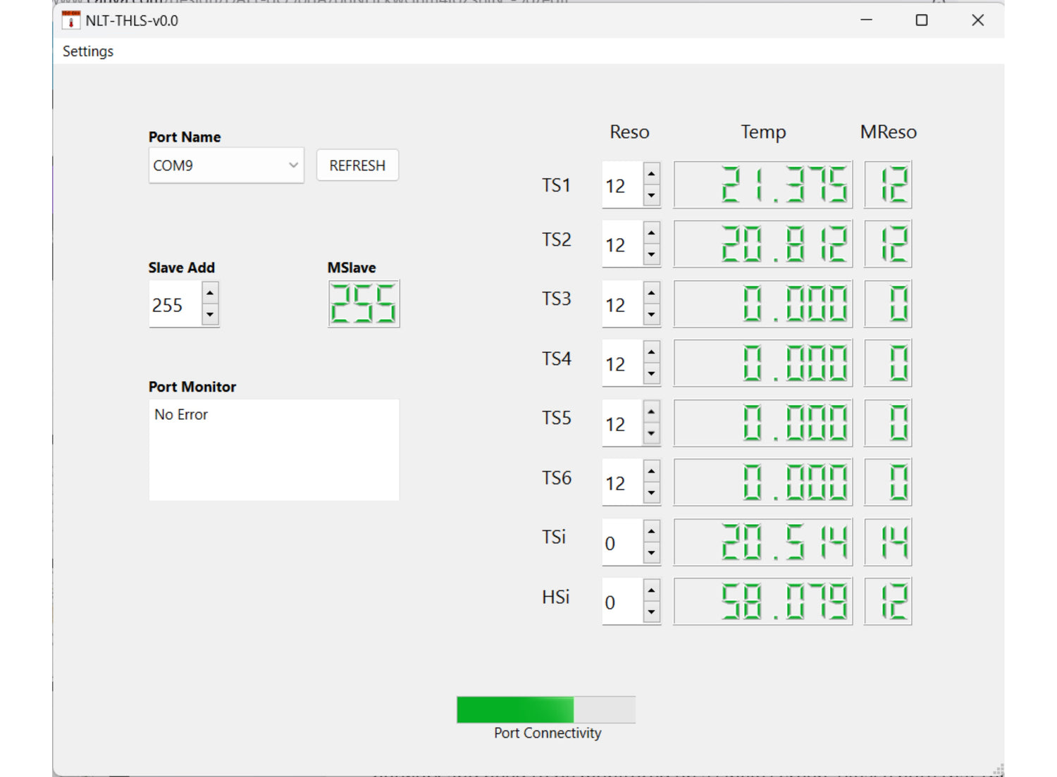1057x777 pixels.
Task: Decrease the Slave Add value
Action: point(210,314)
